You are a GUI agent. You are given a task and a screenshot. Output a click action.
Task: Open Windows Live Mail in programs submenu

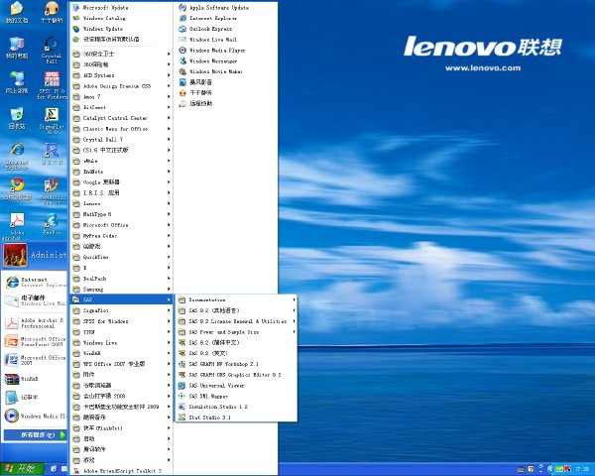coord(207,40)
